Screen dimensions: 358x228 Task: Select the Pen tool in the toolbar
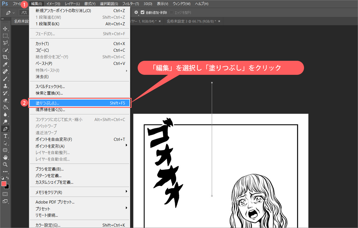coord(5,129)
